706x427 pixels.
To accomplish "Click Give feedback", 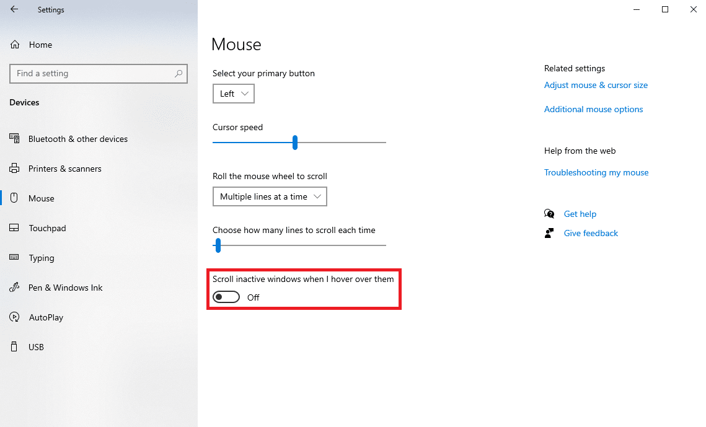I will tap(590, 233).
